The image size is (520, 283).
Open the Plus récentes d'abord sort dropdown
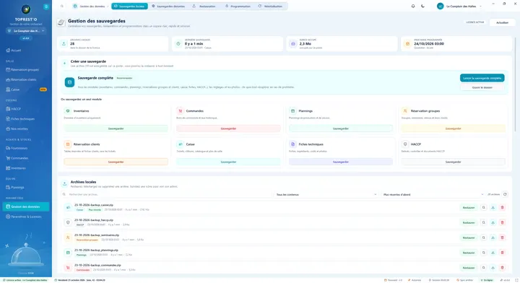tap(433, 194)
